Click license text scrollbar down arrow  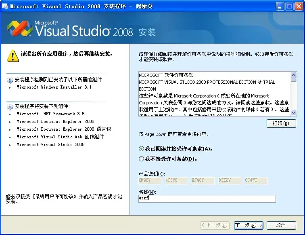click(294, 112)
